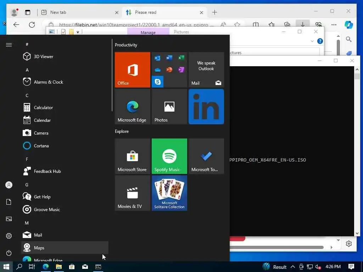The width and height of the screenshot is (363, 272).
Task: Launch Microsoft Solitaire Collection tile
Action: pyautogui.click(x=169, y=193)
